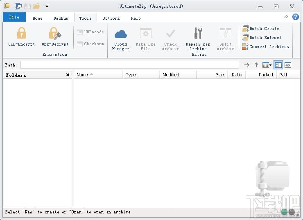
Task: Toggle the folders pane layout button
Action: coord(278,65)
